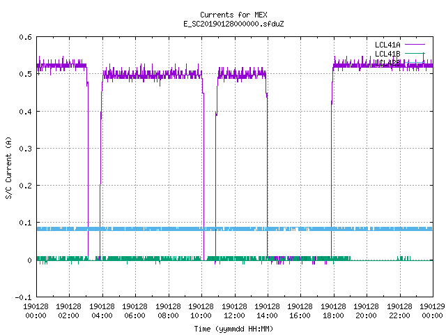
Task: Click the LCL41A legend label
Action: 387,45
